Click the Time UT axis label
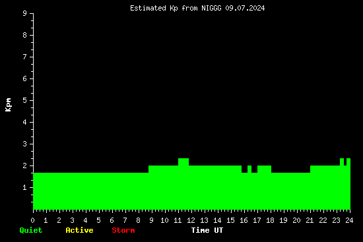Viewport: 363px width, 242px height. click(207, 230)
